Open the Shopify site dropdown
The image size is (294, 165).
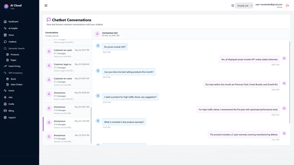[244, 5]
